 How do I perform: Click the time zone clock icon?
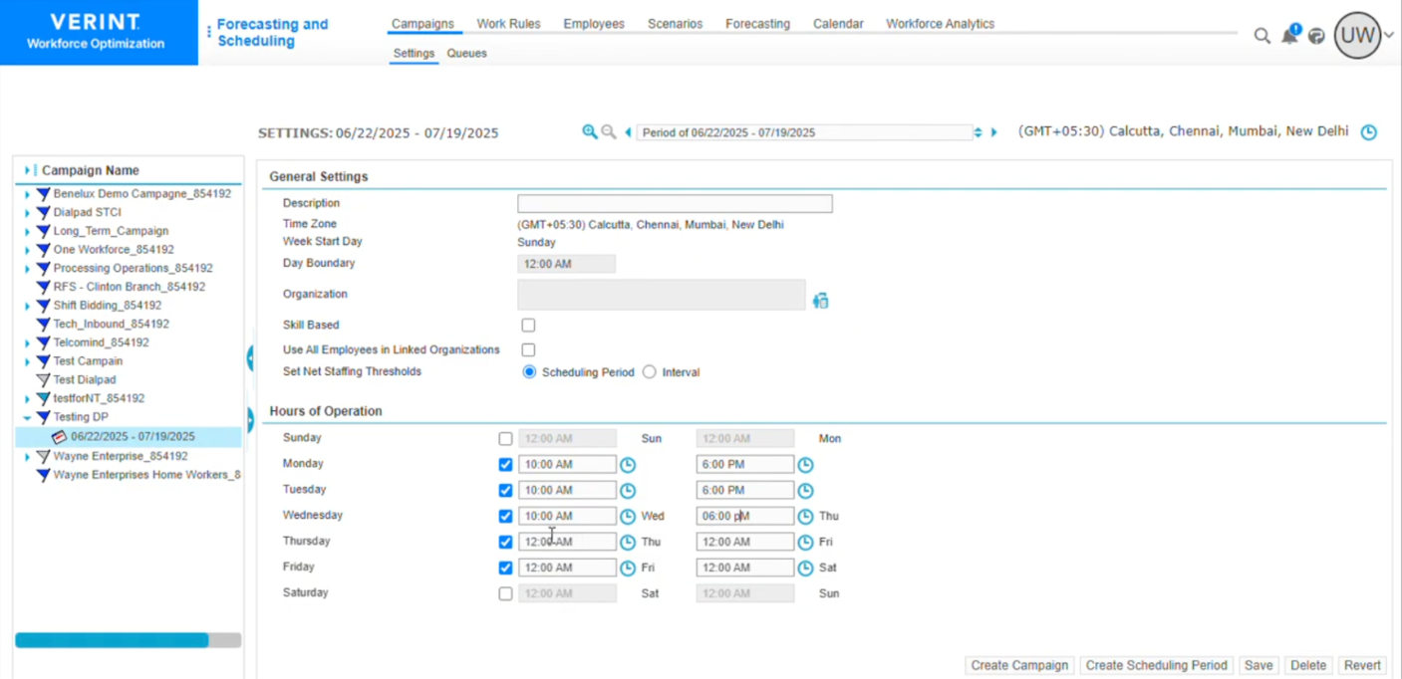click(x=1369, y=132)
